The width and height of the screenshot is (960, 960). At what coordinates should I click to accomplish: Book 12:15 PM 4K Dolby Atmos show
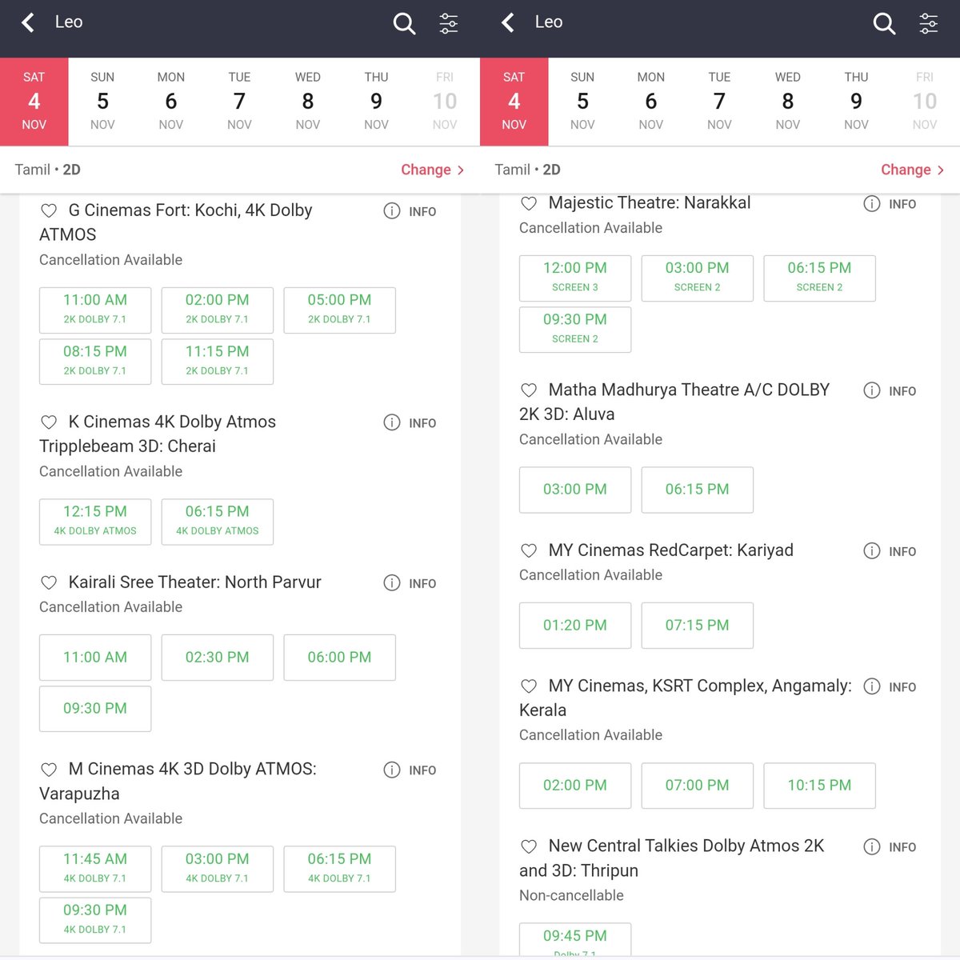(95, 522)
